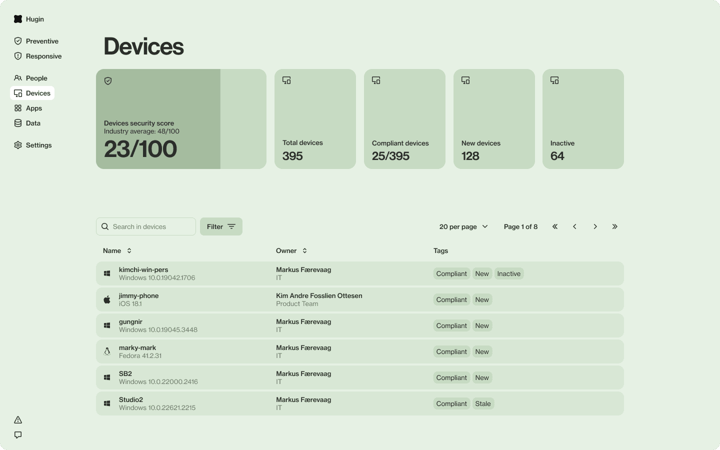Focus the Search in devices field

click(x=146, y=226)
